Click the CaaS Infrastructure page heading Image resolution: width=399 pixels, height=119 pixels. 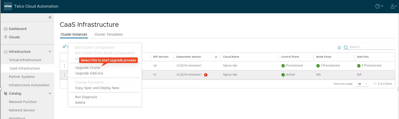[x=89, y=24]
